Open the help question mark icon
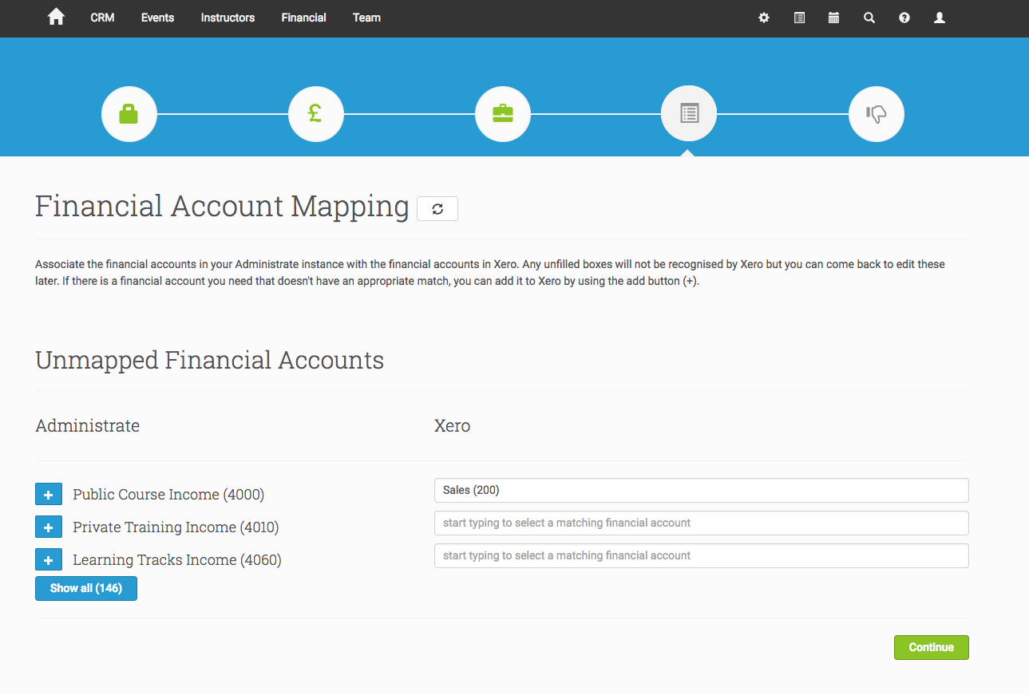 tap(904, 18)
